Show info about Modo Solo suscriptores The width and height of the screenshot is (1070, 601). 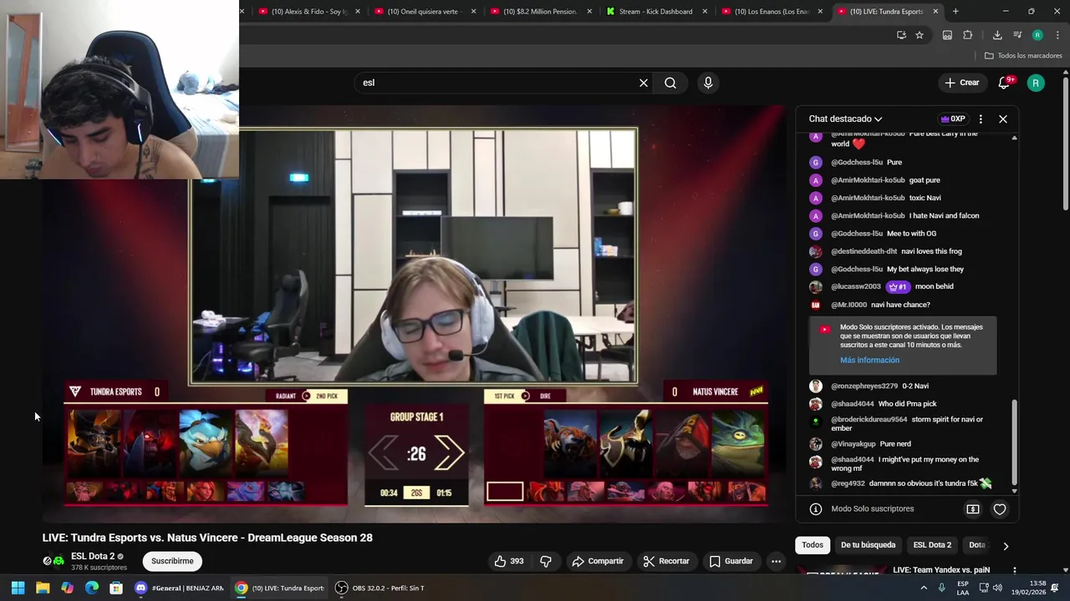point(816,508)
